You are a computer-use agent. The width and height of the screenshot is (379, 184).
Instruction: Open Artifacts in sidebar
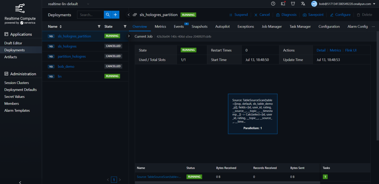point(11,57)
